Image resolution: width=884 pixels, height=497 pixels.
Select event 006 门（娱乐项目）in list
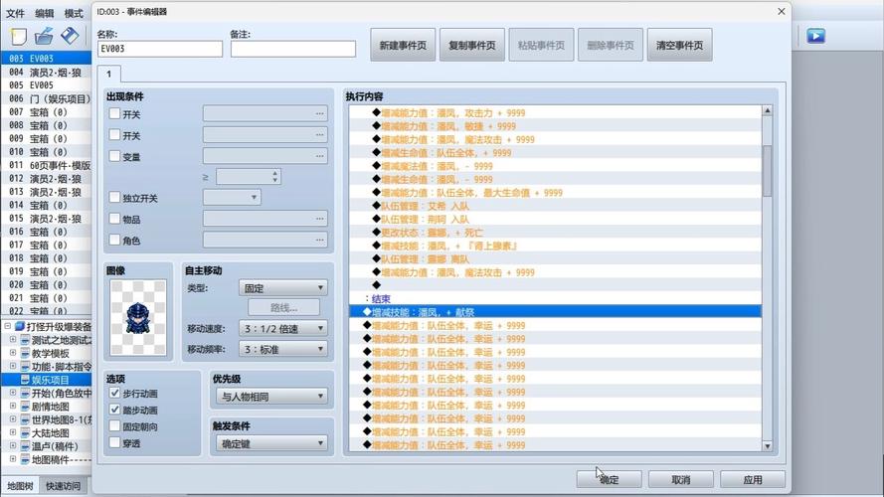pyautogui.click(x=46, y=98)
